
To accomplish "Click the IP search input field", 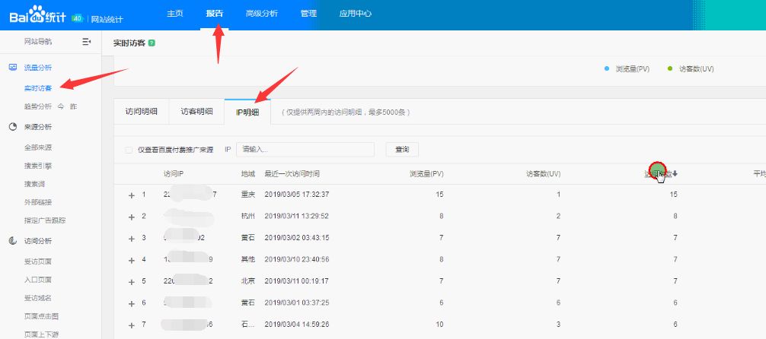I will [x=305, y=150].
